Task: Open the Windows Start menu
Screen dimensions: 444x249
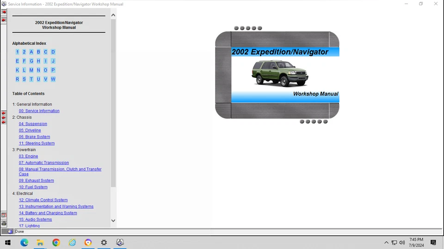Action: [x=8, y=243]
